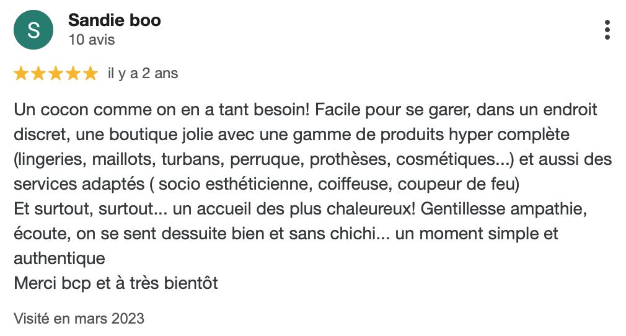Click the second yellow rating star
Viewport: 626px width, 336px height.
click(x=38, y=74)
